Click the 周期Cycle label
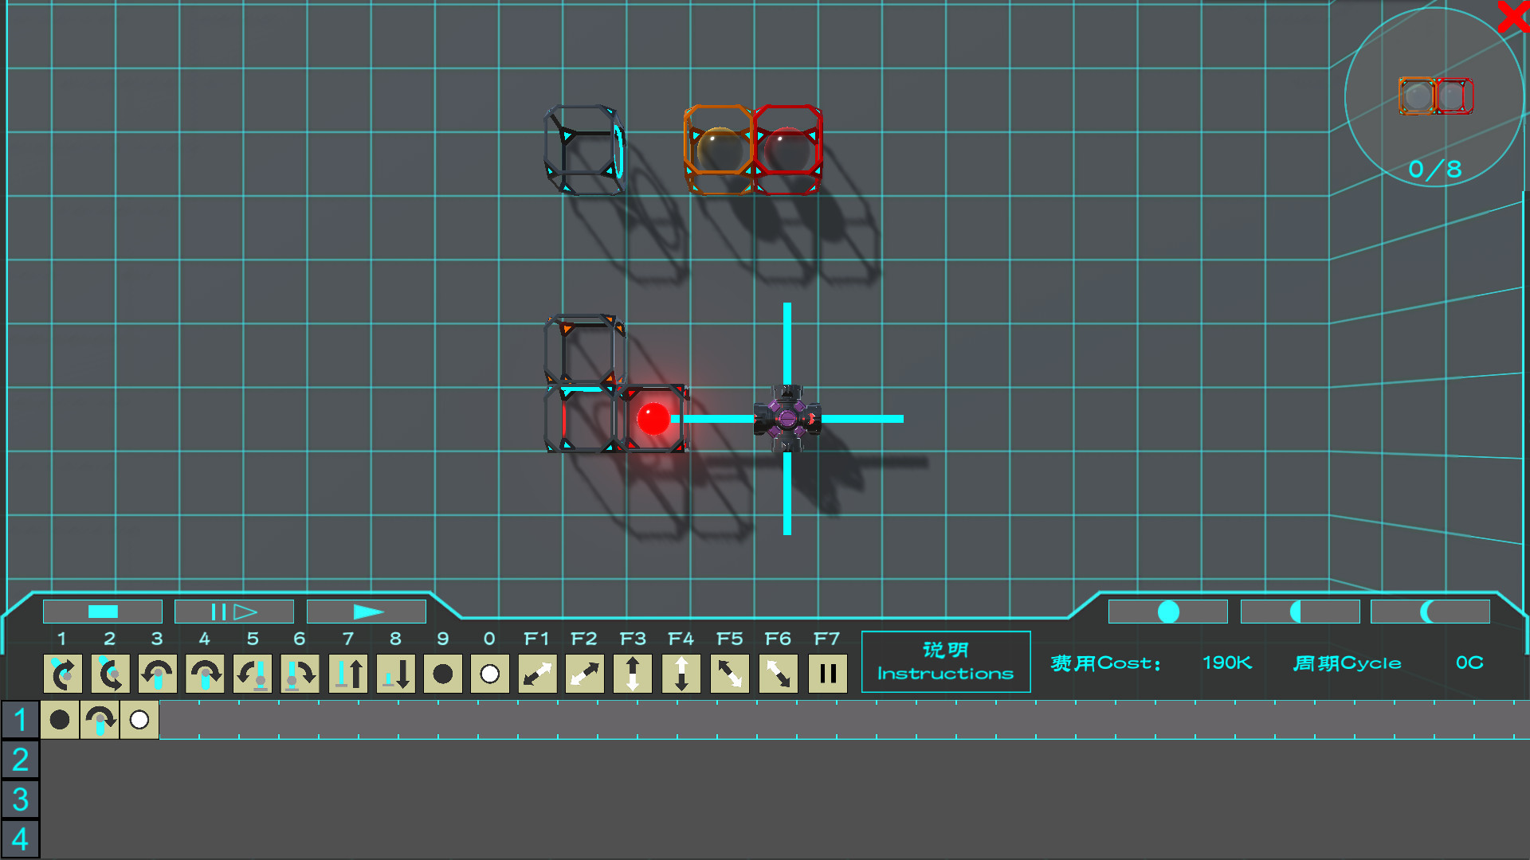This screenshot has height=860, width=1530. pos(1347,663)
